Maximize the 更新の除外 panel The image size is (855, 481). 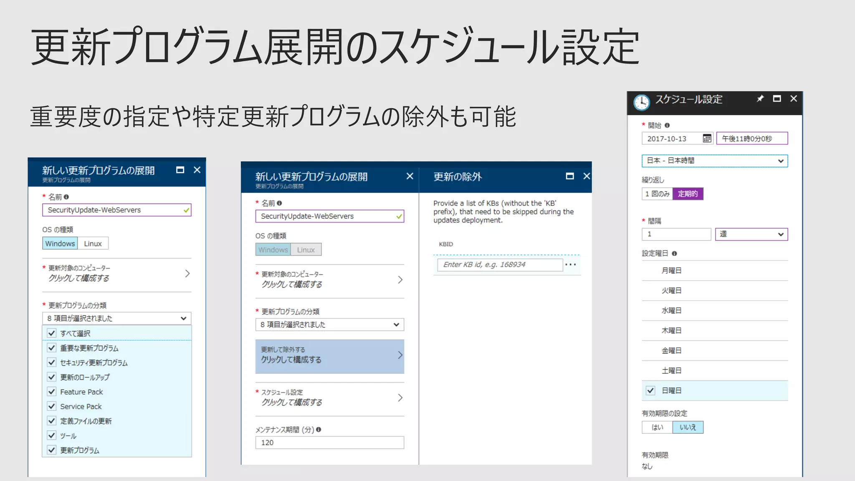click(x=569, y=176)
